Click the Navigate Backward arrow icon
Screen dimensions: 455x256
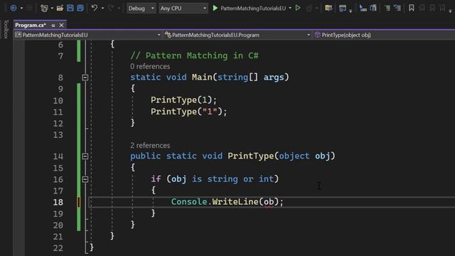(14, 8)
